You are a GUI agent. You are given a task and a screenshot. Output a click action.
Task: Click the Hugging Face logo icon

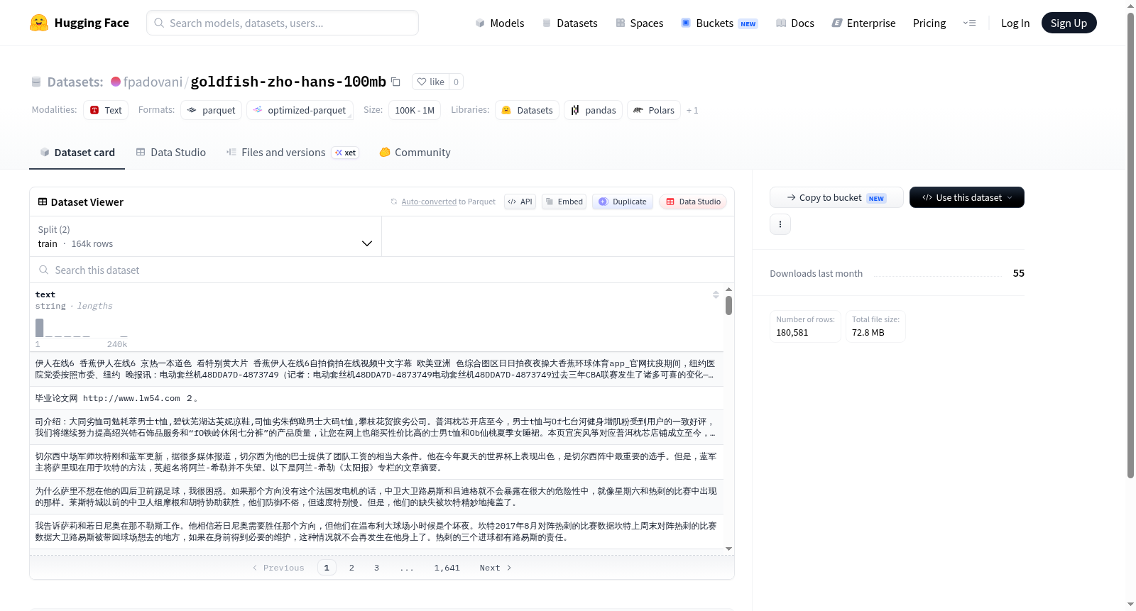coord(39,23)
